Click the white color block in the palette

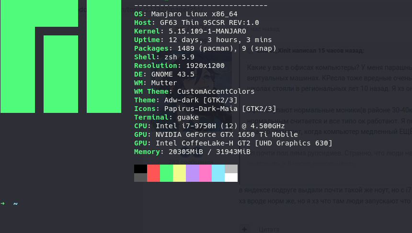point(231,178)
